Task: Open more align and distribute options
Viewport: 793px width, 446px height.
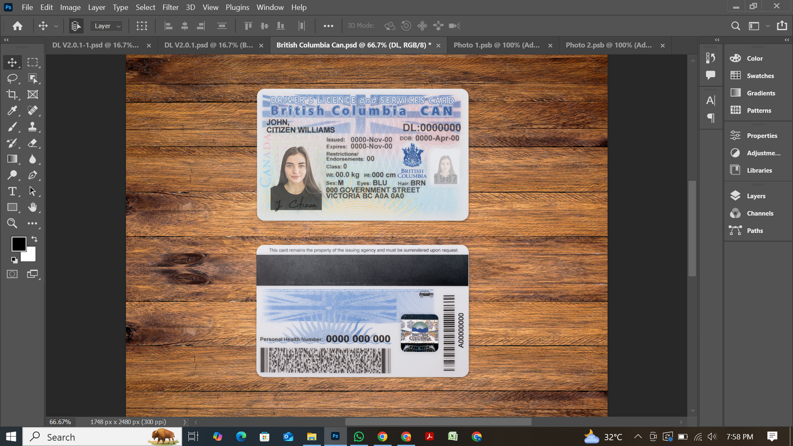Action: click(329, 26)
